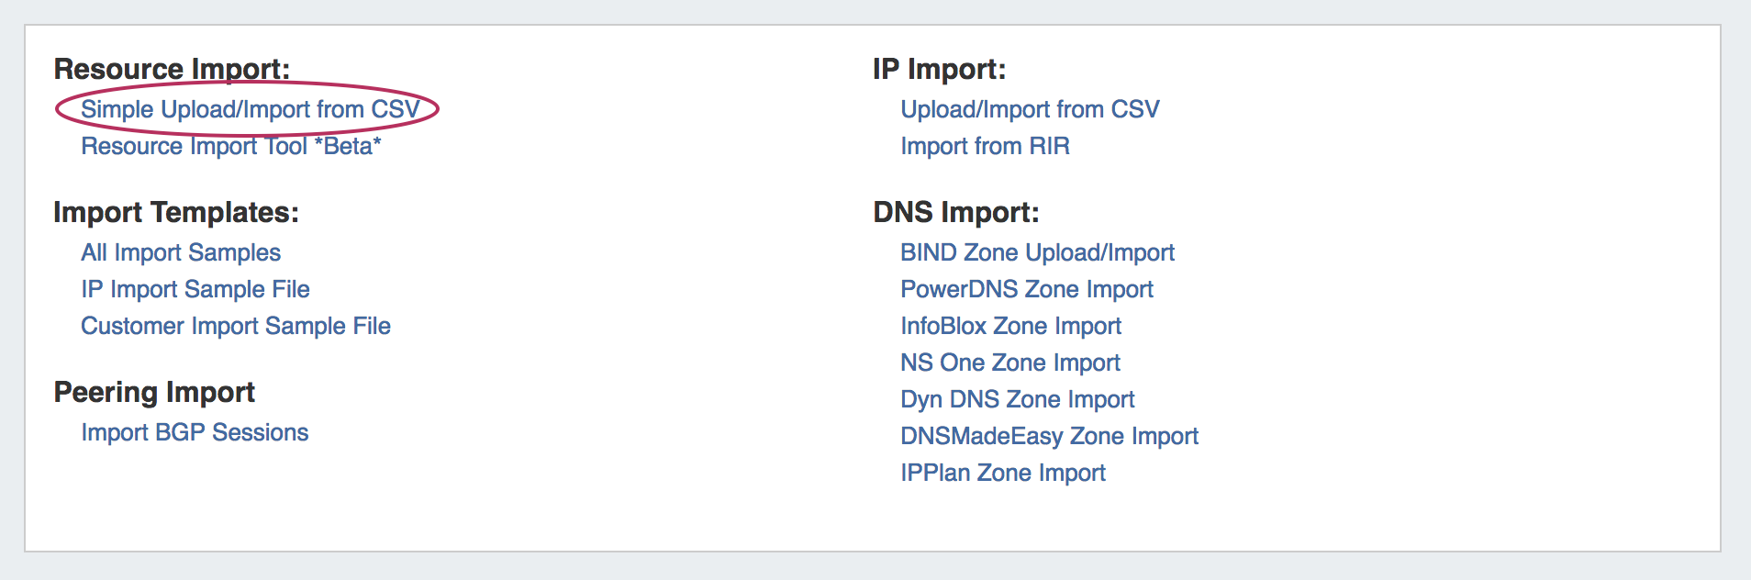Select NS One Zone Import
Screen dimensions: 1751x580
(1009, 362)
